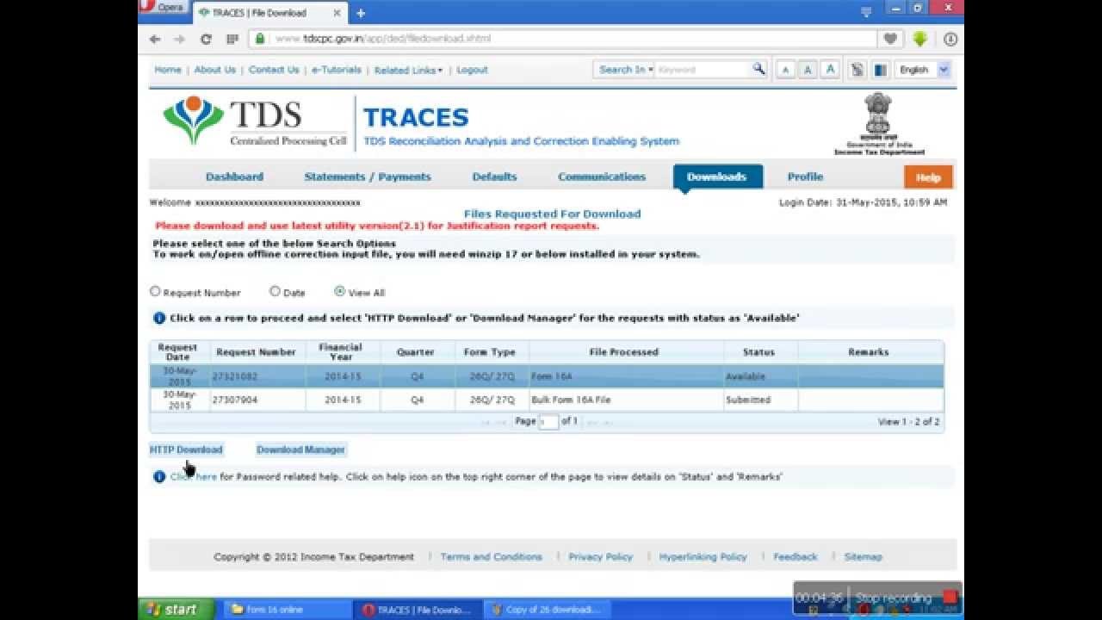The width and height of the screenshot is (1102, 620).
Task: Click the Page number input box
Action: [548, 422]
